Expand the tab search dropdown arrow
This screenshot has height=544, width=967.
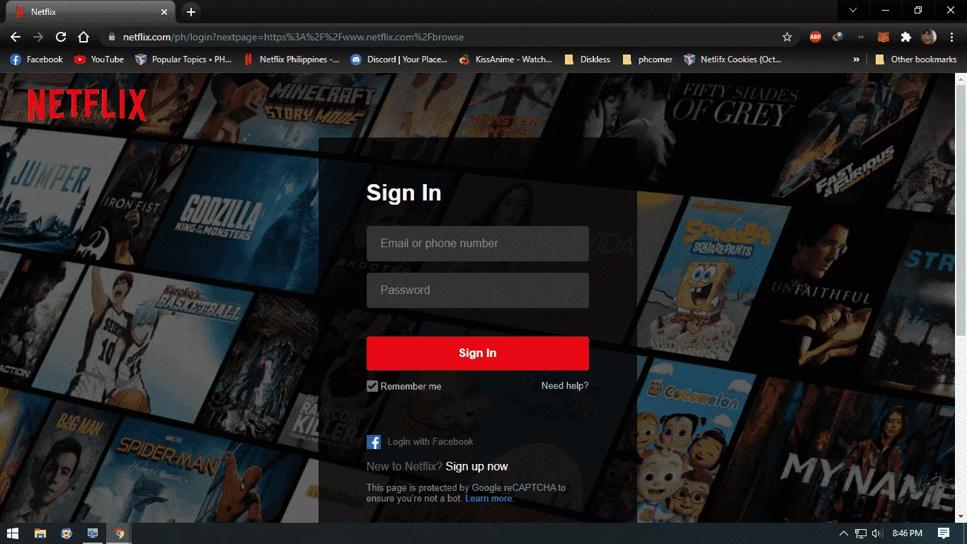click(x=853, y=11)
